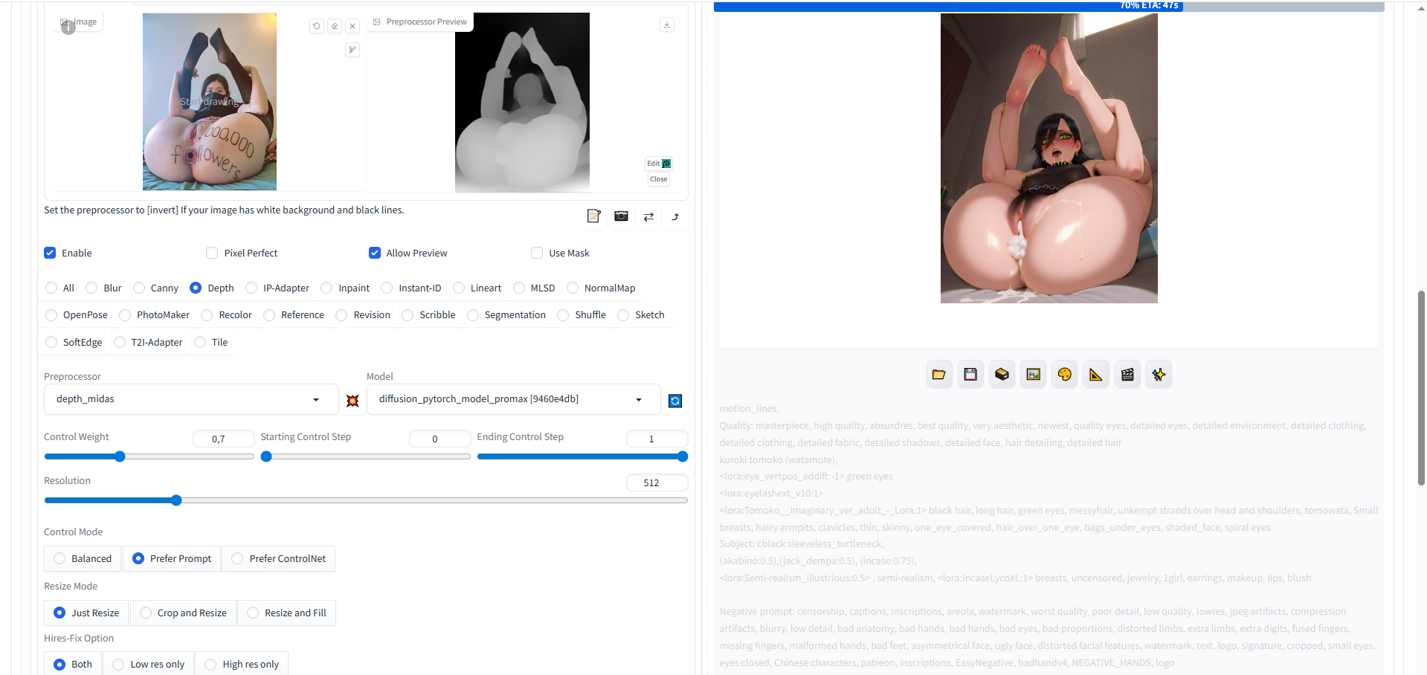Enable the Use Mask checkbox
Viewport: 1427px width, 675px height.
[x=537, y=253]
